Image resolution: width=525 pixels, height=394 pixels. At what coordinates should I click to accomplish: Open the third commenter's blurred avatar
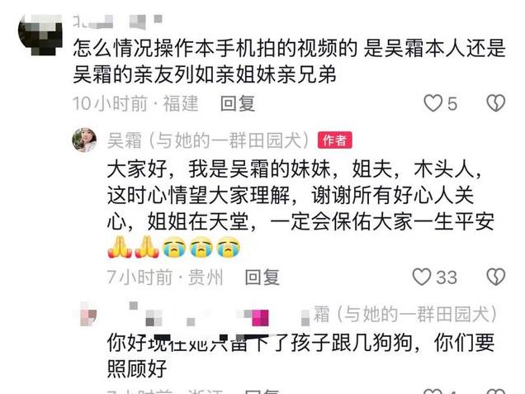[x=88, y=314]
